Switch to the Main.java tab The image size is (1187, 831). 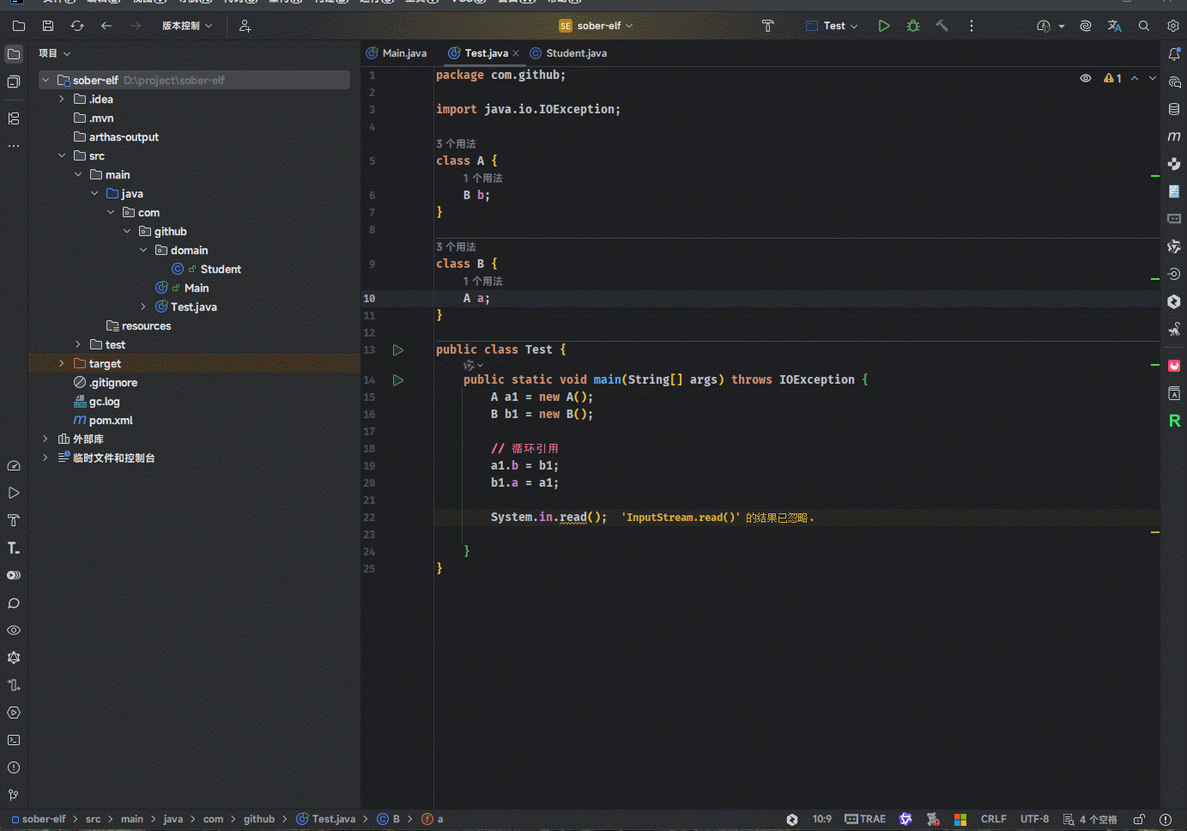click(x=397, y=53)
